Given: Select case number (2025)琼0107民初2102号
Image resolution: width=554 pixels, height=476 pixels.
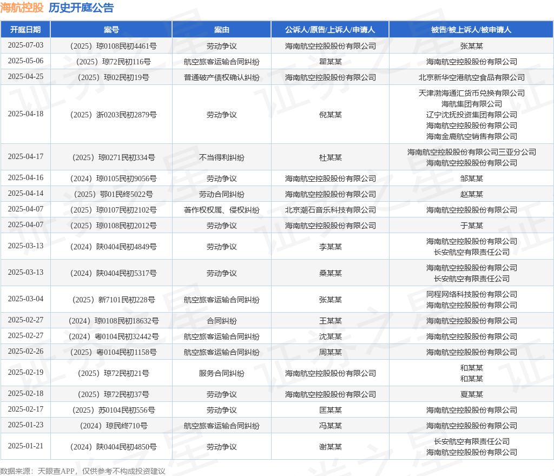Looking at the screenshot, I should point(111,210).
